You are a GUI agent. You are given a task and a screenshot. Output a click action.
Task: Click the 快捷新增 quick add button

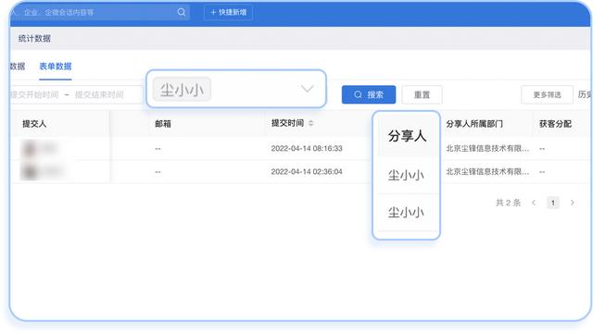click(228, 12)
